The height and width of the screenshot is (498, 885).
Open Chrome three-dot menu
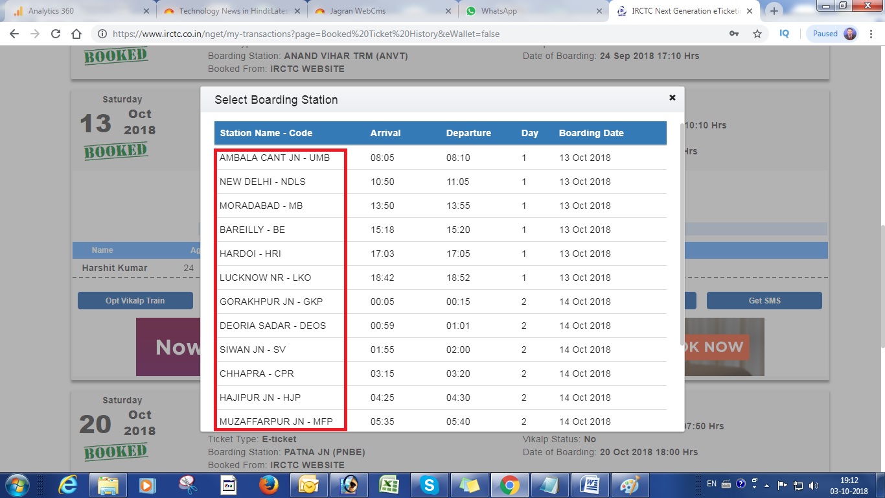[x=871, y=34]
